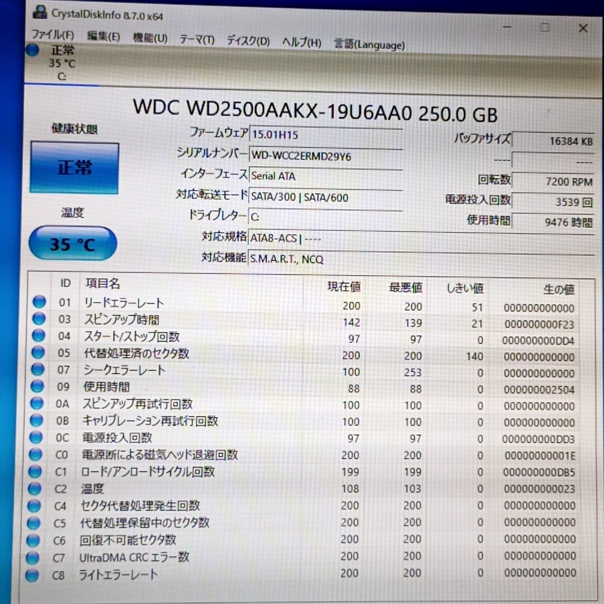604x604 pixels.
Task: Click the status circle for ID 05 代替処理済のセクタ数
Action: click(x=38, y=352)
